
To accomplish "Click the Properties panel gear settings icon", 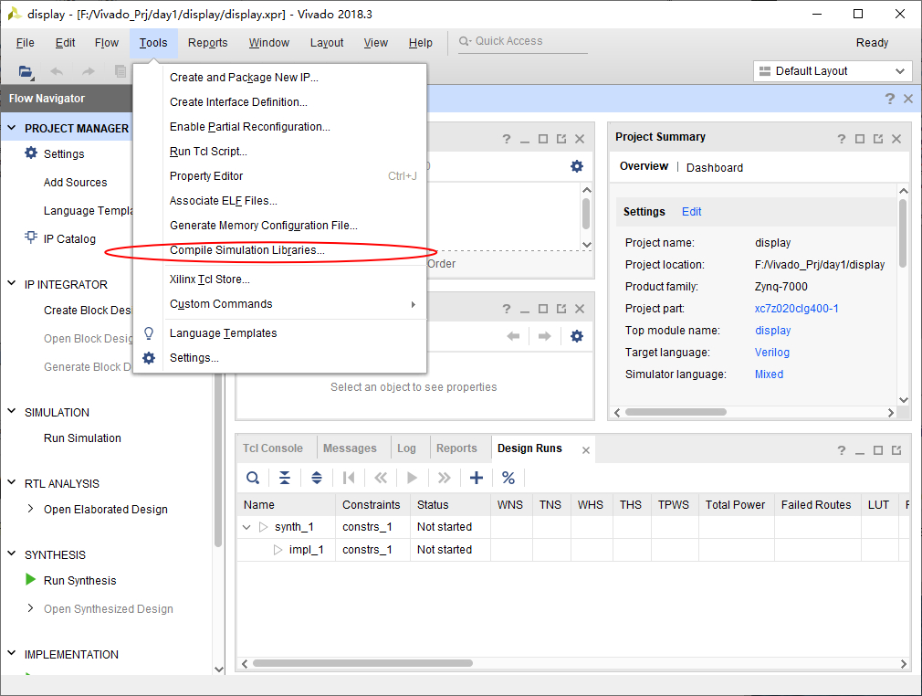I will coord(577,336).
